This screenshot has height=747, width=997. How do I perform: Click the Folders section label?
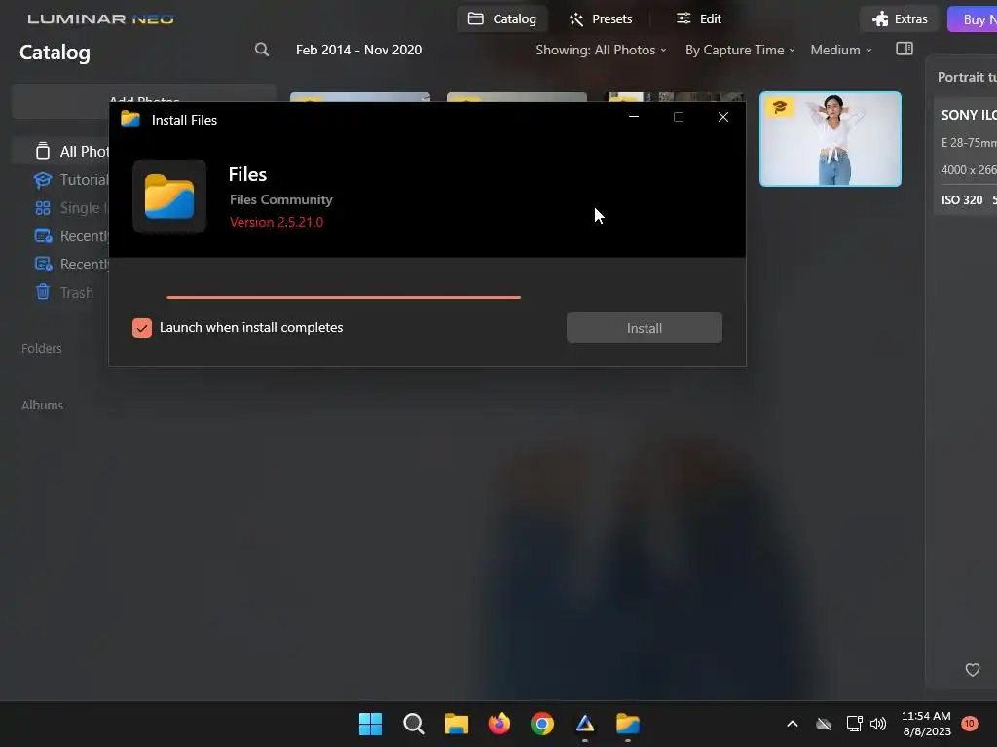point(41,348)
